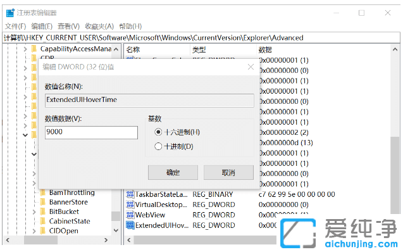Select the CIDOpen tree item
403x252 pixels.
point(63,230)
